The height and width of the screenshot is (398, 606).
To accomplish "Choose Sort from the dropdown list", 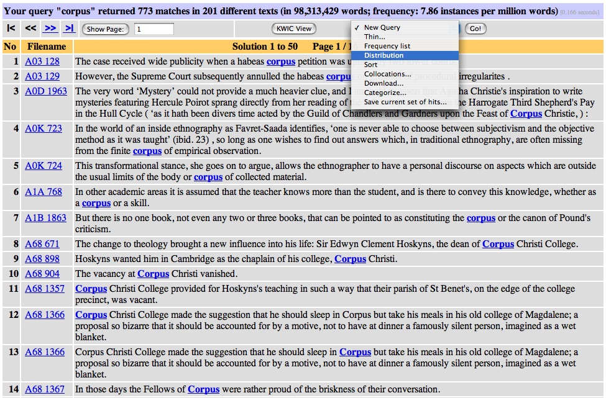I will (x=370, y=65).
